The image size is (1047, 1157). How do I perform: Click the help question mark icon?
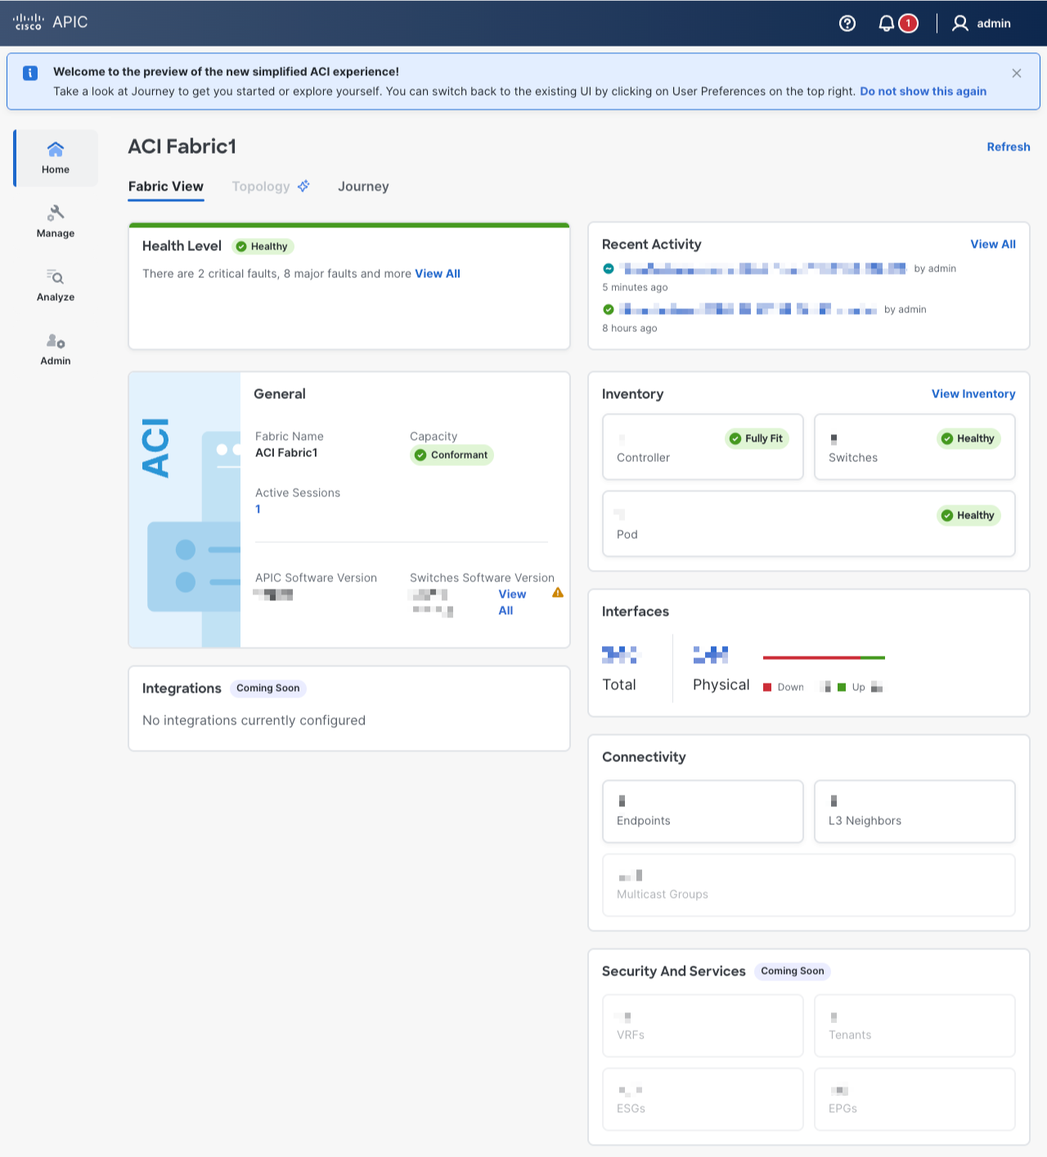[847, 24]
